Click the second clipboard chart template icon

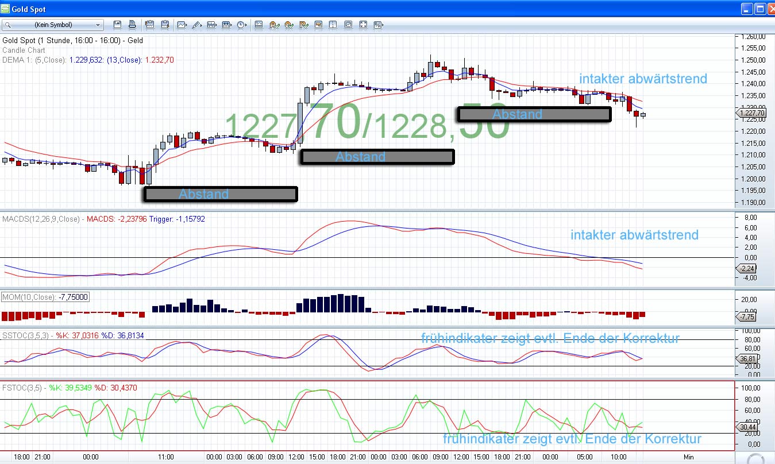click(x=165, y=25)
